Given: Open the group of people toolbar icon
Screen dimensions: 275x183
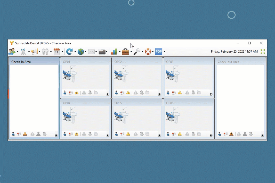Looking at the screenshot, I should [x=45, y=52].
